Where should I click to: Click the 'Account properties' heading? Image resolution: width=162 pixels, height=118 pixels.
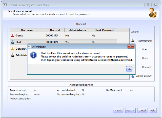tap(81, 85)
